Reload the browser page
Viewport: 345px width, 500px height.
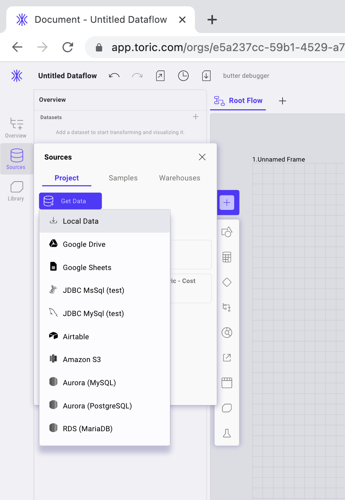click(68, 48)
